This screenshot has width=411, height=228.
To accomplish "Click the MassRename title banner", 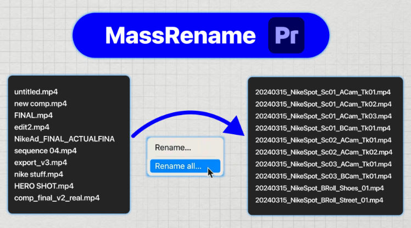I will pyautogui.click(x=180, y=36).
